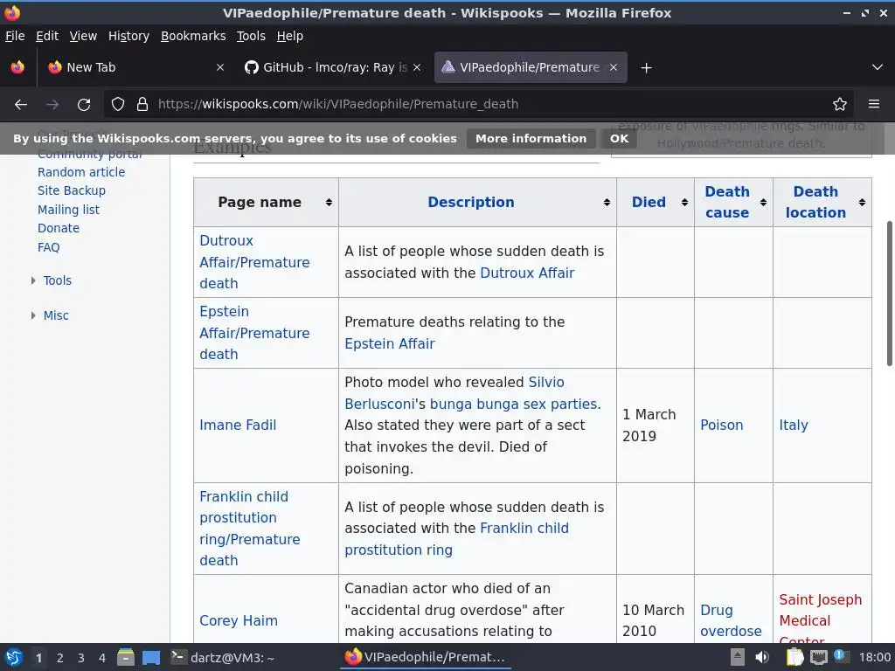Close the New Tab tab
Screen dimensions: 895x671
220,67
